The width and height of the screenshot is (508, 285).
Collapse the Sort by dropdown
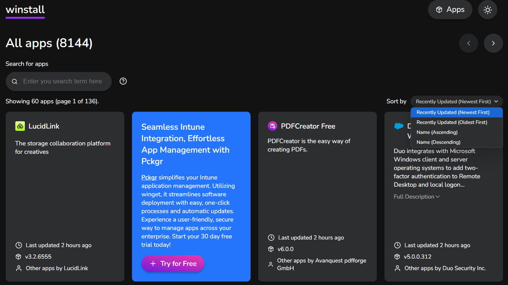click(457, 101)
